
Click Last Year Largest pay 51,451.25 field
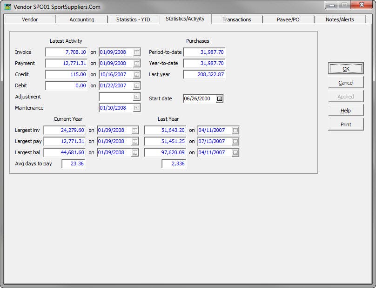165,142
